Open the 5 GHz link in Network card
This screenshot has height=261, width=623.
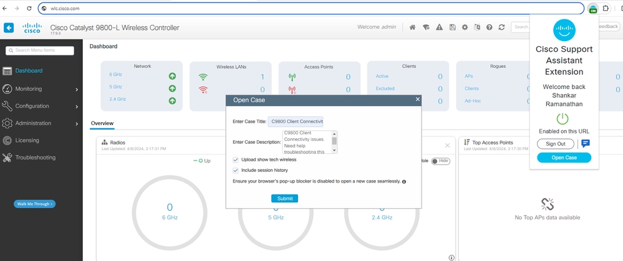pos(115,87)
